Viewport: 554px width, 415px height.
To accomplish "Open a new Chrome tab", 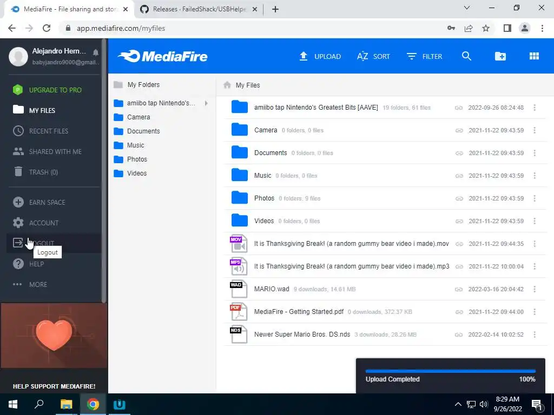I will click(x=275, y=9).
